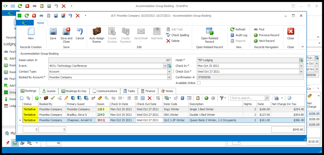
Task: Click the New record icon in the ribbon
Action: point(31,31)
